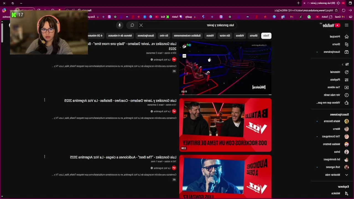
Task: Select the Menos de 4 minutos chip
Action: (x=120, y=36)
